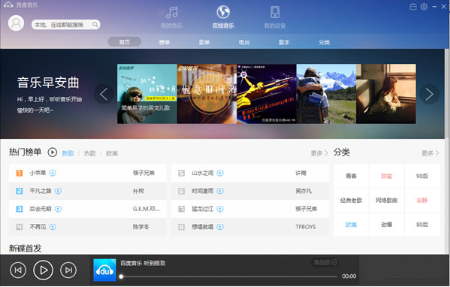
Task: Open the 欧美 category tile
Action: click(351, 225)
